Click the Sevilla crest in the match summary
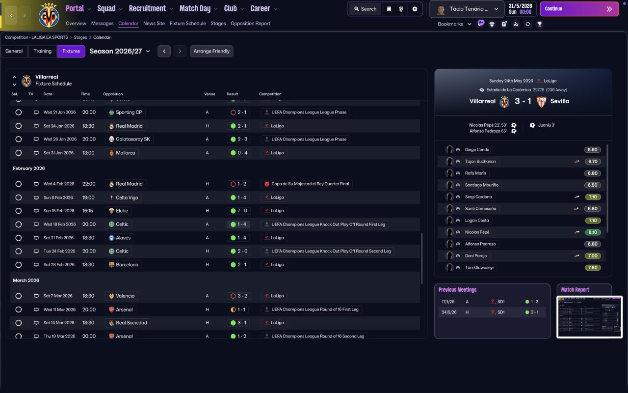The height and width of the screenshot is (393, 628). [x=542, y=102]
